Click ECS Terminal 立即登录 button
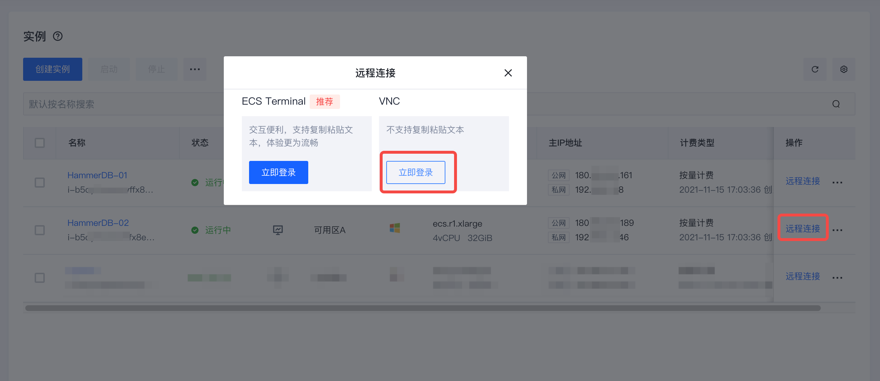 coord(278,172)
